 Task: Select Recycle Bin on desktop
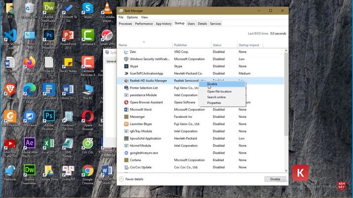click(30, 10)
